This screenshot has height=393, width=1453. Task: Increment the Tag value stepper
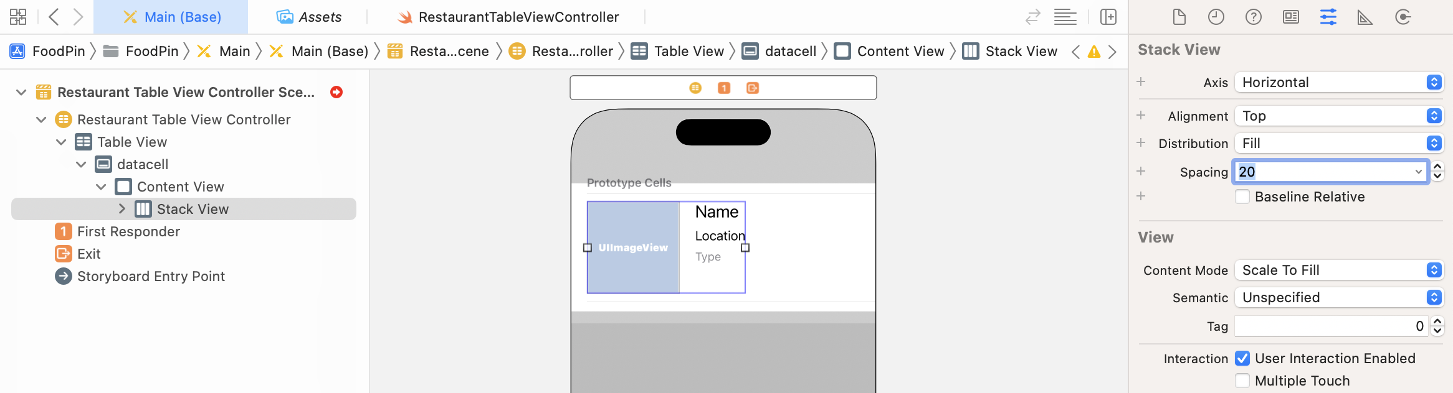pos(1437,322)
